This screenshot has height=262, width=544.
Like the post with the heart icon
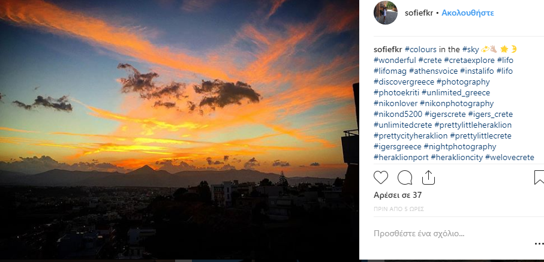point(381,177)
